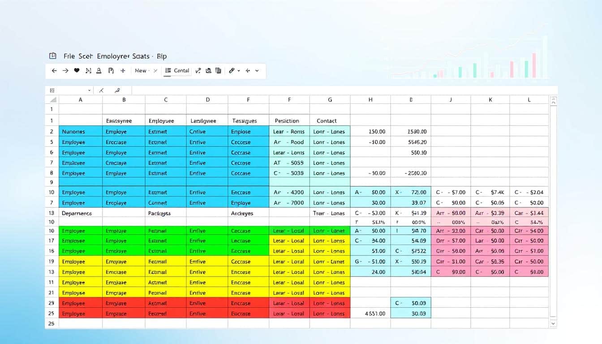This screenshot has height=344, width=602.
Task: Click the Nunores cell
Action: coord(81,132)
